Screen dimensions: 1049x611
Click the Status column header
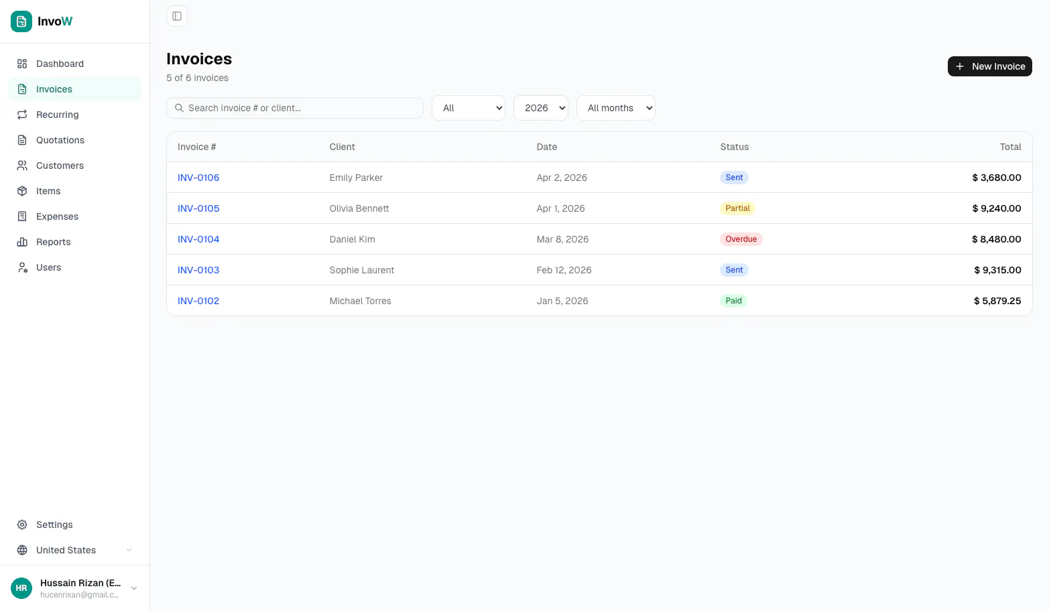734,147
